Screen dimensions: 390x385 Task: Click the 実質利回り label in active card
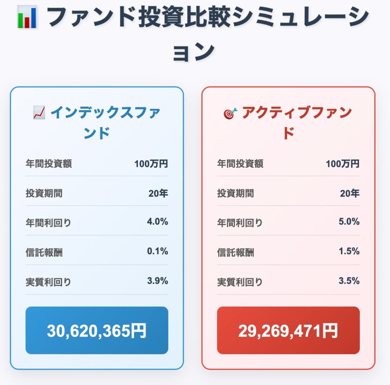tap(240, 282)
